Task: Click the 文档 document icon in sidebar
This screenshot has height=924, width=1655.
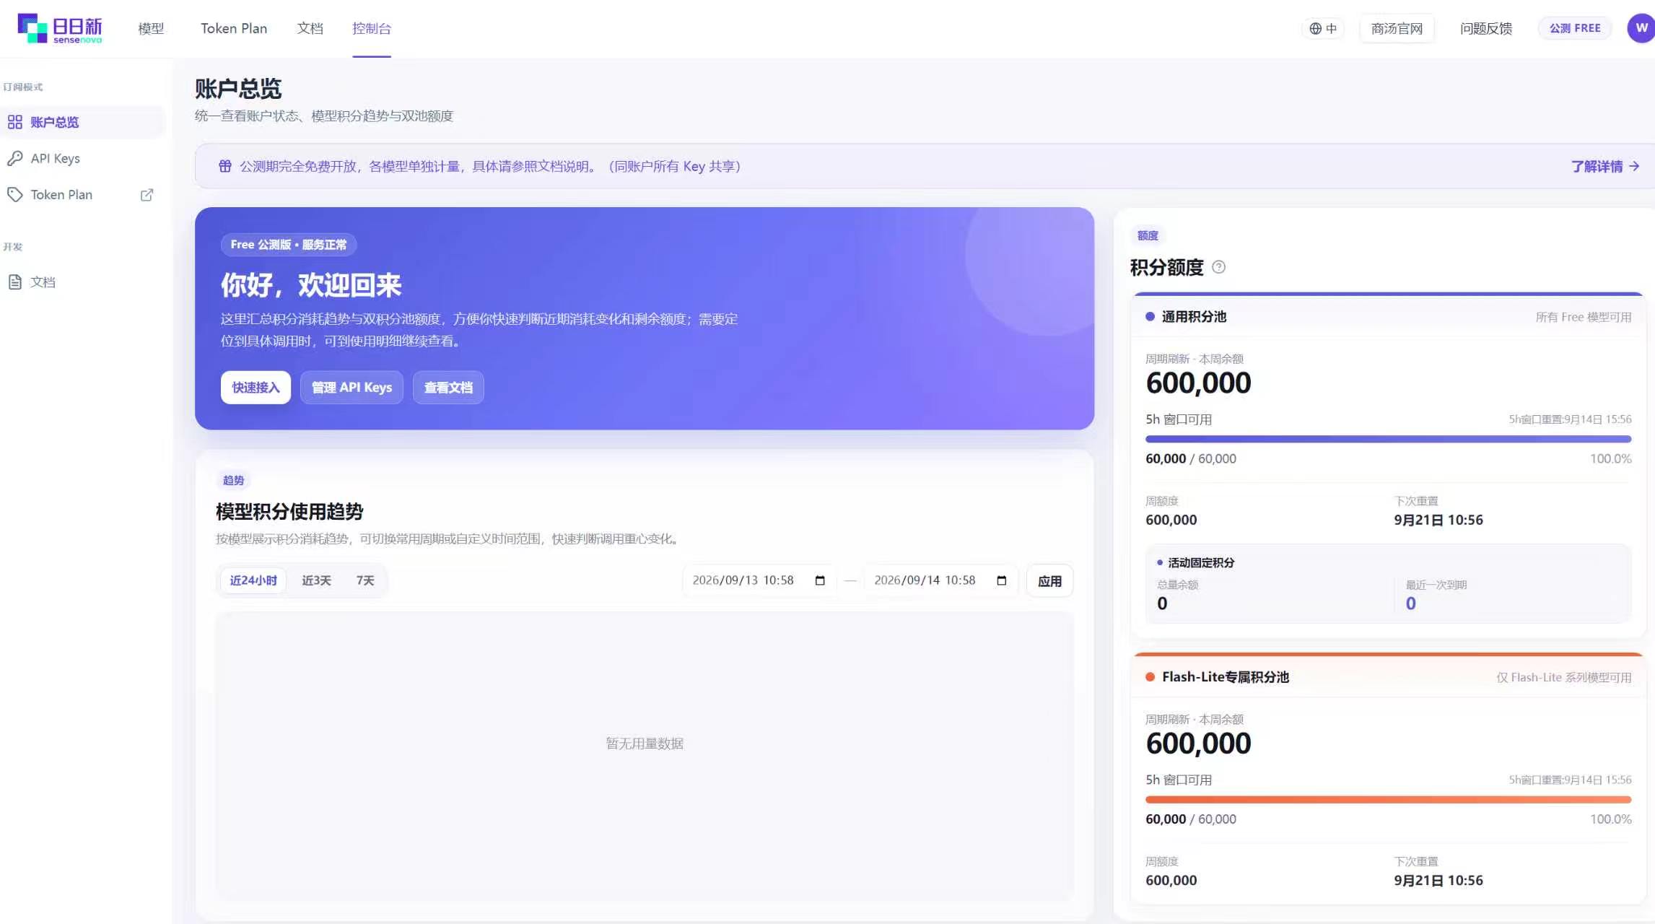Action: 15,282
